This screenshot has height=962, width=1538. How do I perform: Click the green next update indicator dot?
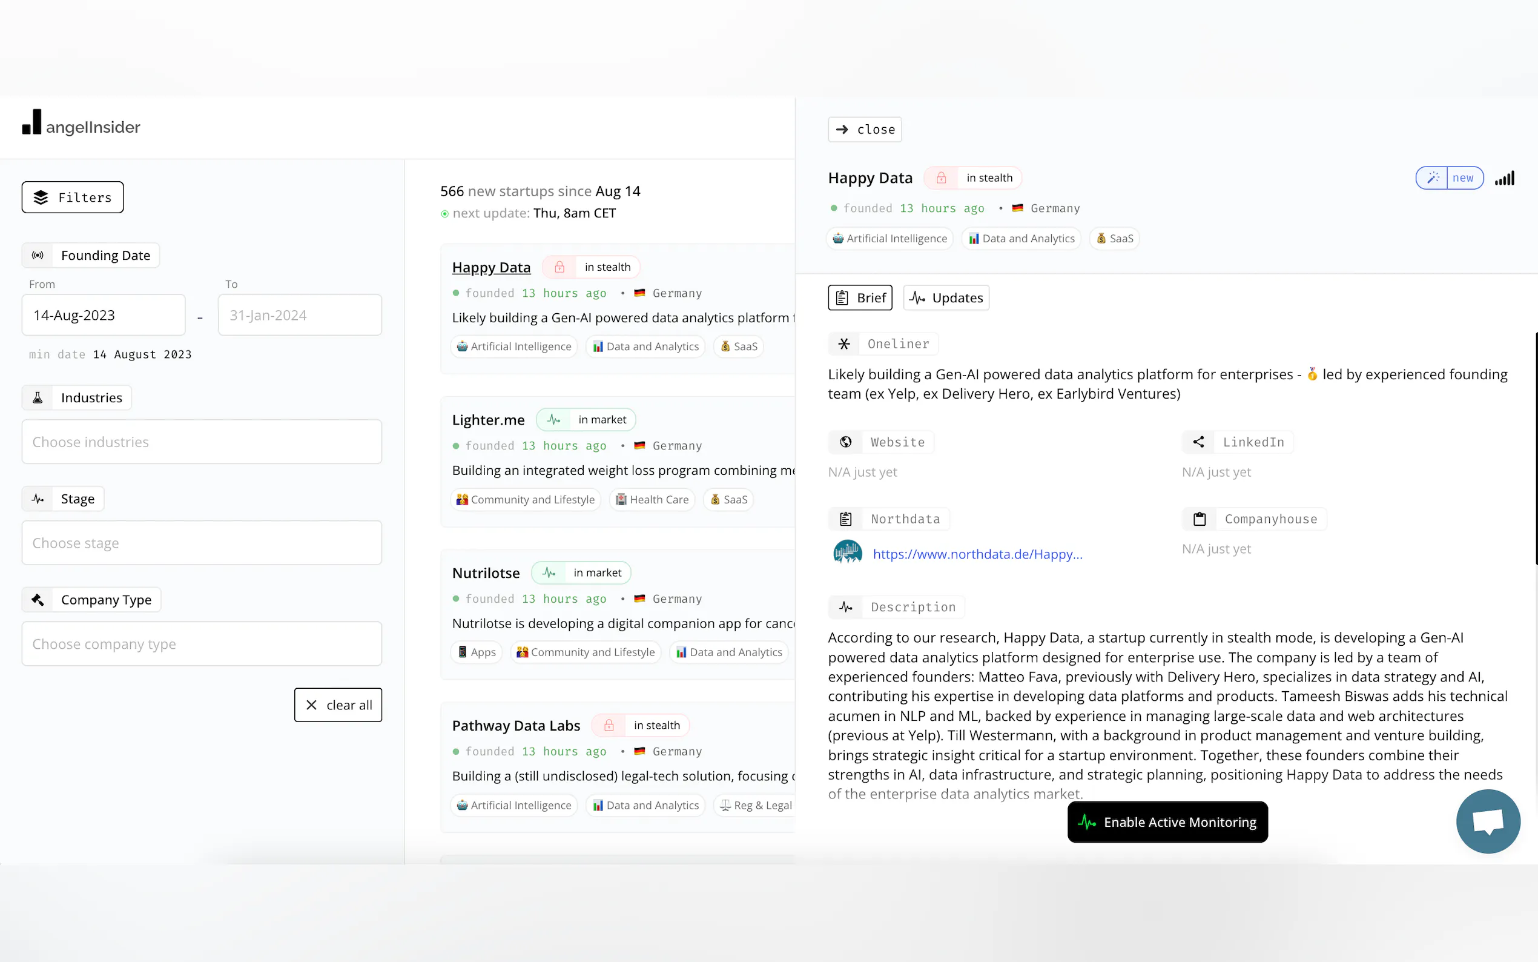point(444,214)
